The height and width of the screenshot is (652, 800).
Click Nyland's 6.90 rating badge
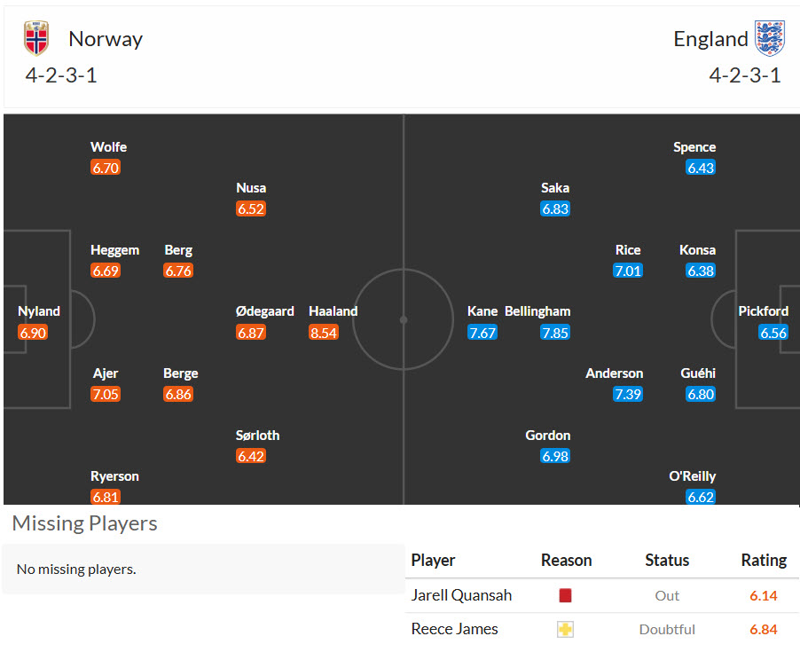(x=33, y=333)
